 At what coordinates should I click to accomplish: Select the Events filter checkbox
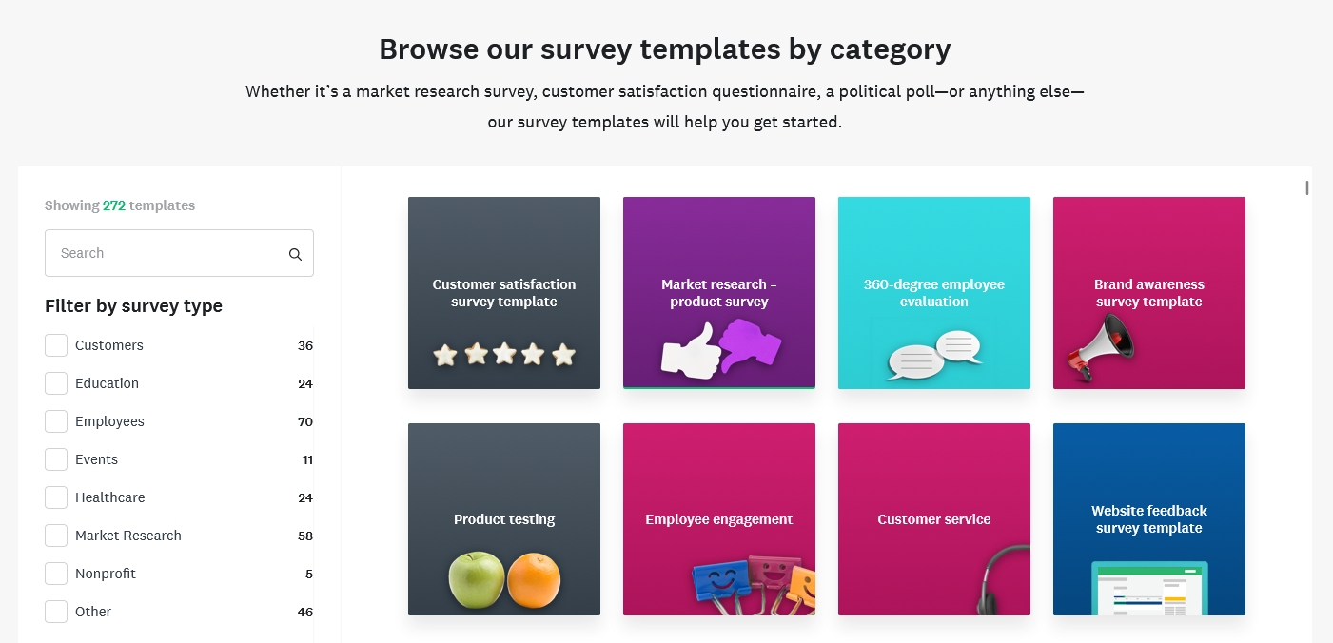[55, 458]
